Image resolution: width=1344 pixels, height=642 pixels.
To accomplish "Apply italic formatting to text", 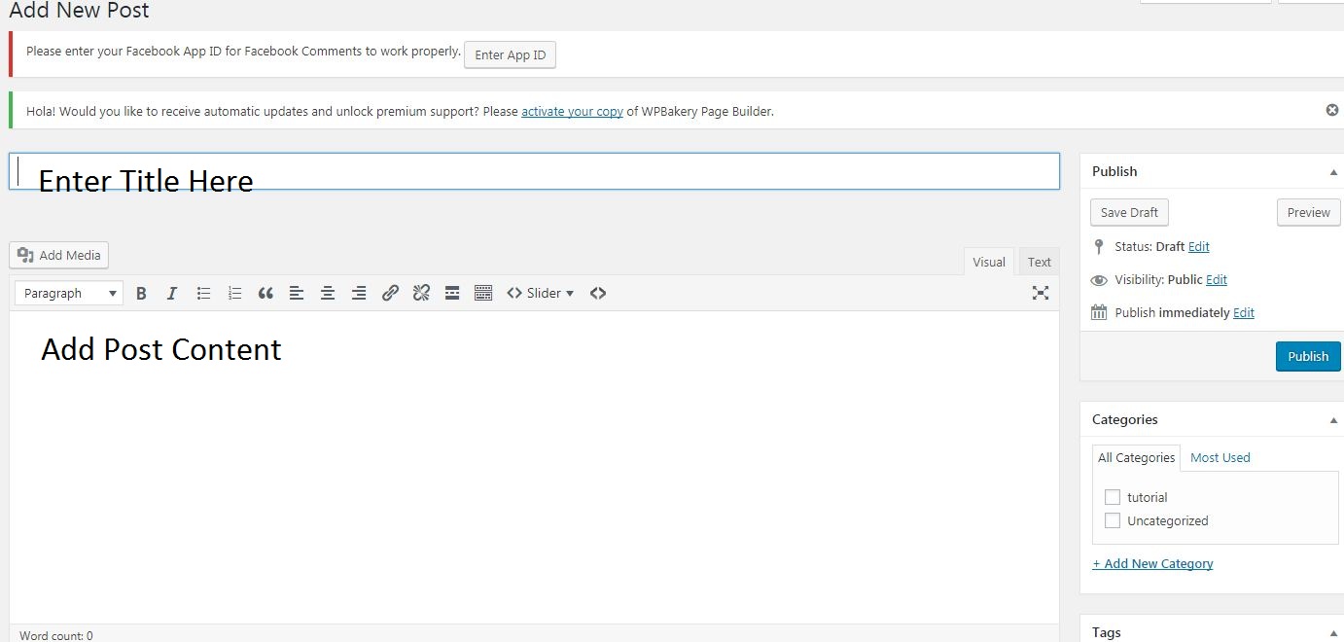I will click(x=172, y=293).
